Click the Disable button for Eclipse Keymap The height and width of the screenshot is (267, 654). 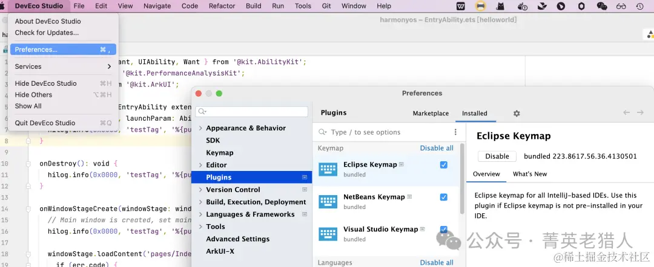(497, 156)
